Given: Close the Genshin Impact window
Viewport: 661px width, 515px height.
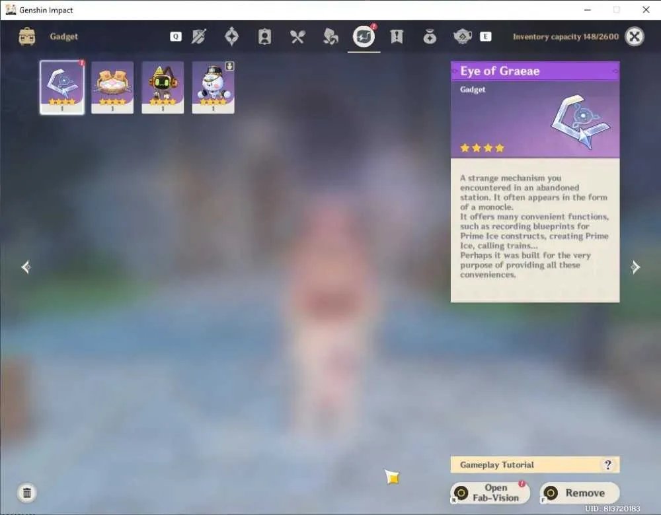Looking at the screenshot, I should point(646,10).
